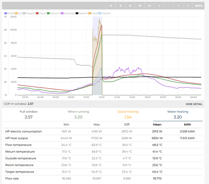This screenshot has width=209, height=184.
Task: Select the 6 hour view button
Action: 120,6
